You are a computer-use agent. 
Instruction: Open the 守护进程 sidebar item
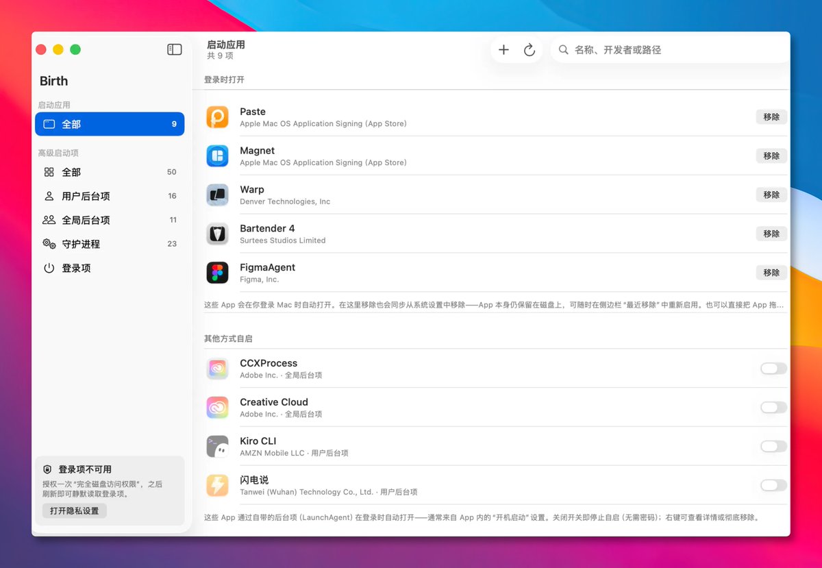(110, 244)
